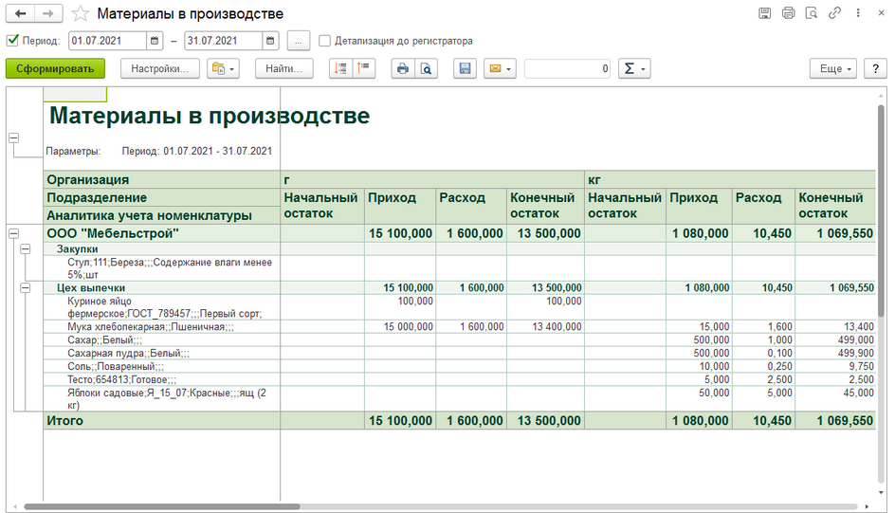This screenshot has height=513, width=895.
Task: Collapse the ООО "Мебельстрой" group
Action: tap(13, 233)
